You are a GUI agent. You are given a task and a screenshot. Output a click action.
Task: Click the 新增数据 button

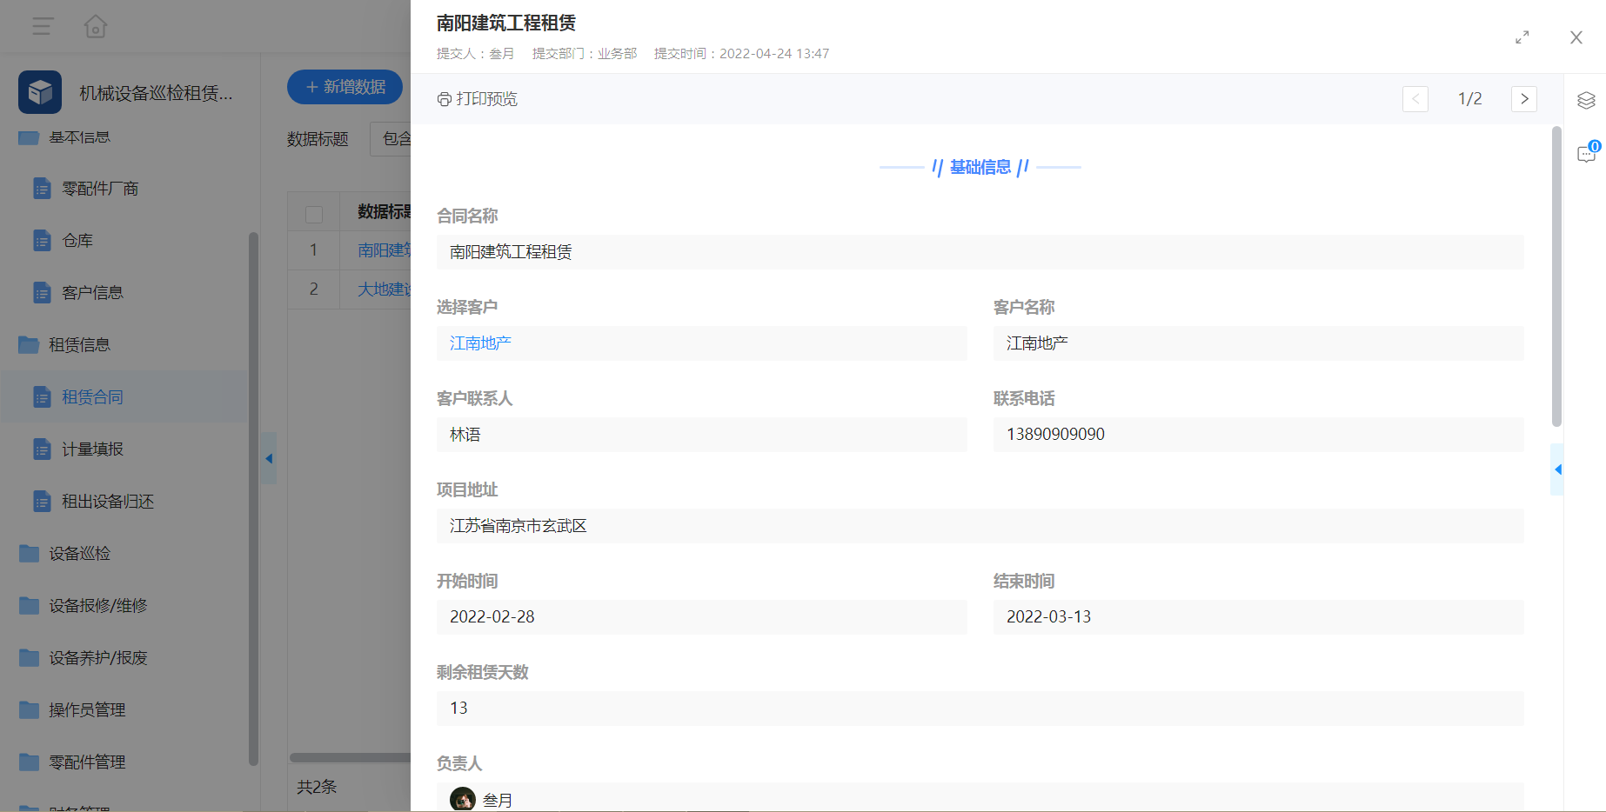[345, 87]
